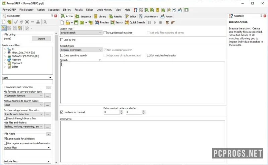Click the panel layout icon in top toolbar

point(186,10)
